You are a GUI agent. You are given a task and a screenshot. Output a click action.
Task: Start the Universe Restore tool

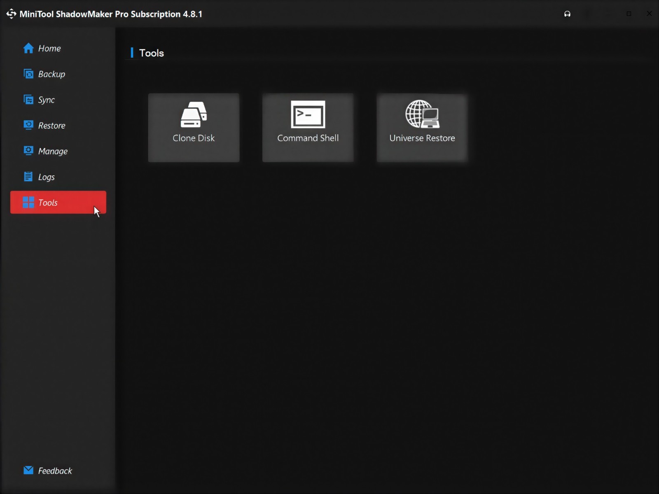click(422, 128)
